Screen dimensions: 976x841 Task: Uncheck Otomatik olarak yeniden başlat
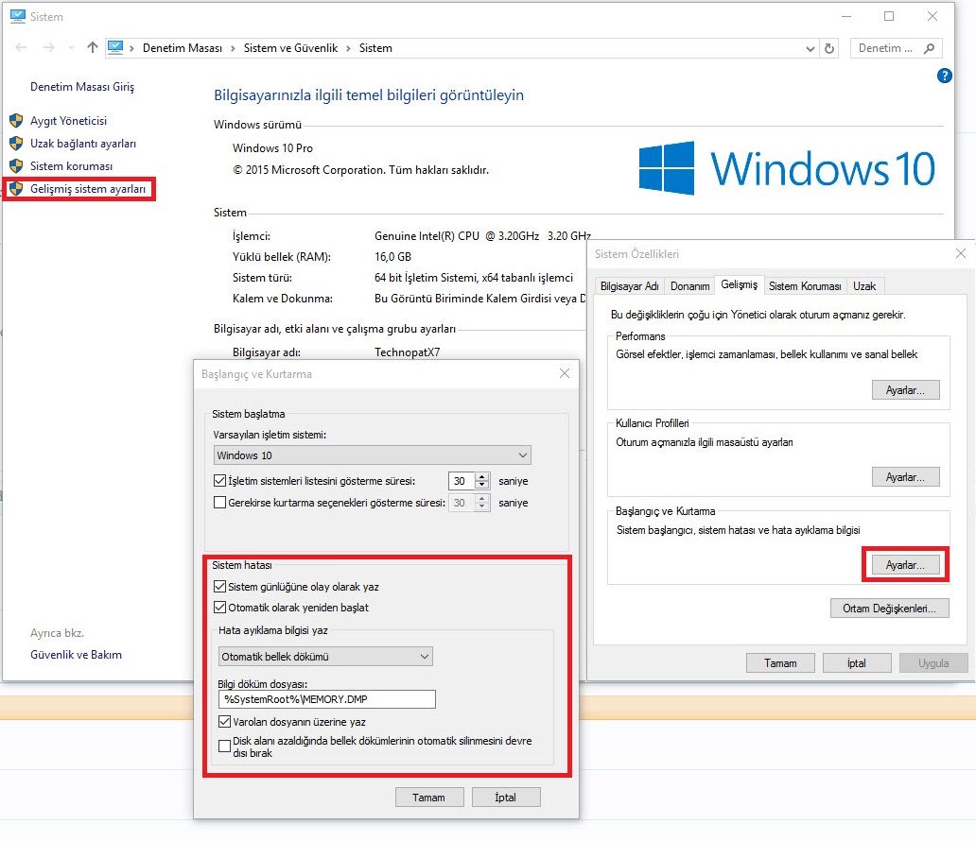(x=219, y=607)
